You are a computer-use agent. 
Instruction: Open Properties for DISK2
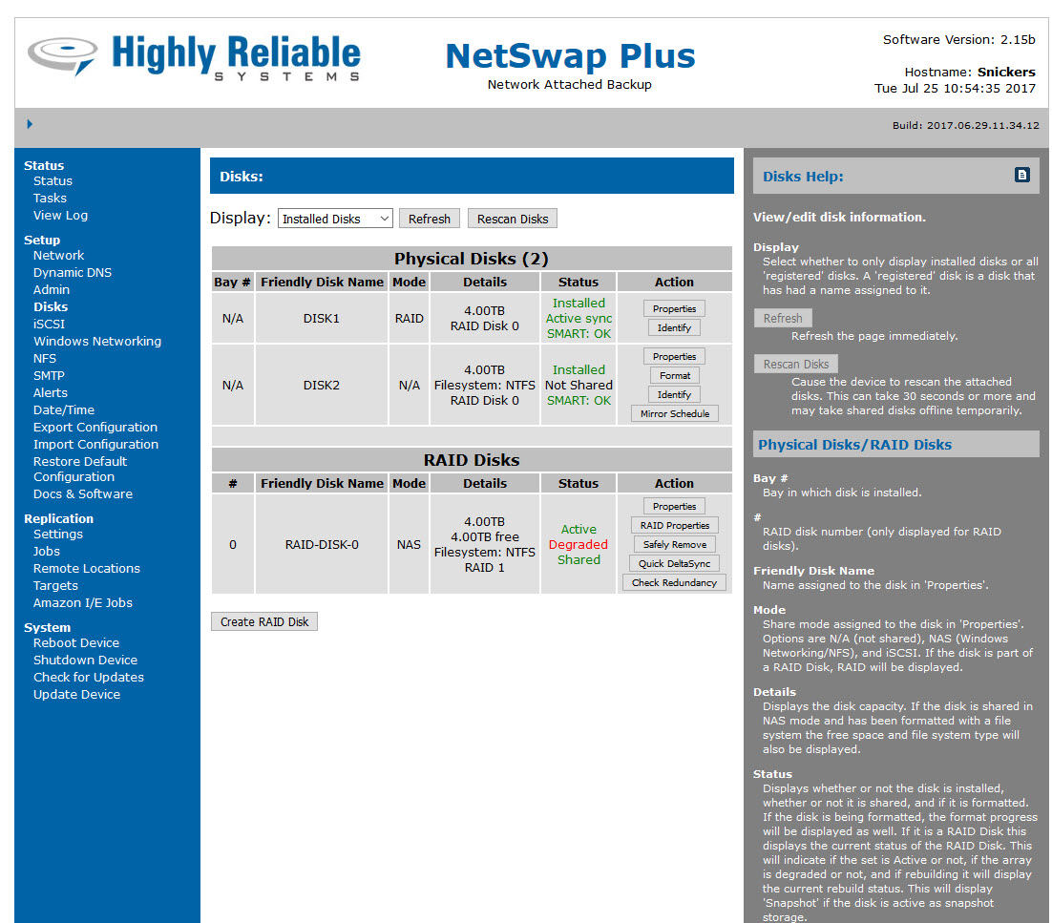tap(674, 356)
